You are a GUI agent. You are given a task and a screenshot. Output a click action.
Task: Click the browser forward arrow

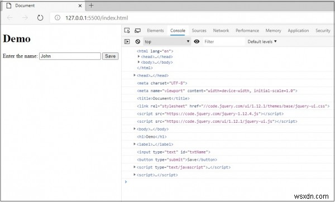(25, 18)
